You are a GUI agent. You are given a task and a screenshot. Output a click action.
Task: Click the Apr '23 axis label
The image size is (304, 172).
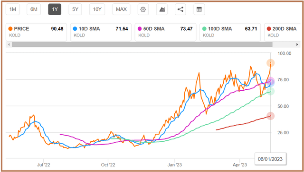[x=240, y=165]
